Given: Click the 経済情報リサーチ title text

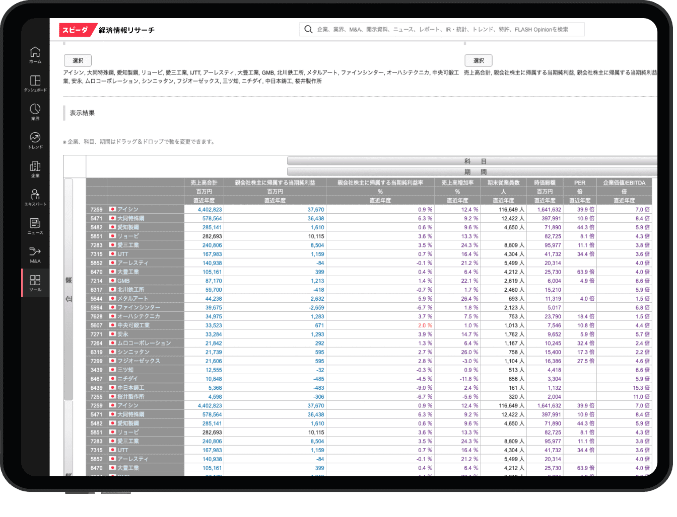Looking at the screenshot, I should (x=126, y=30).
